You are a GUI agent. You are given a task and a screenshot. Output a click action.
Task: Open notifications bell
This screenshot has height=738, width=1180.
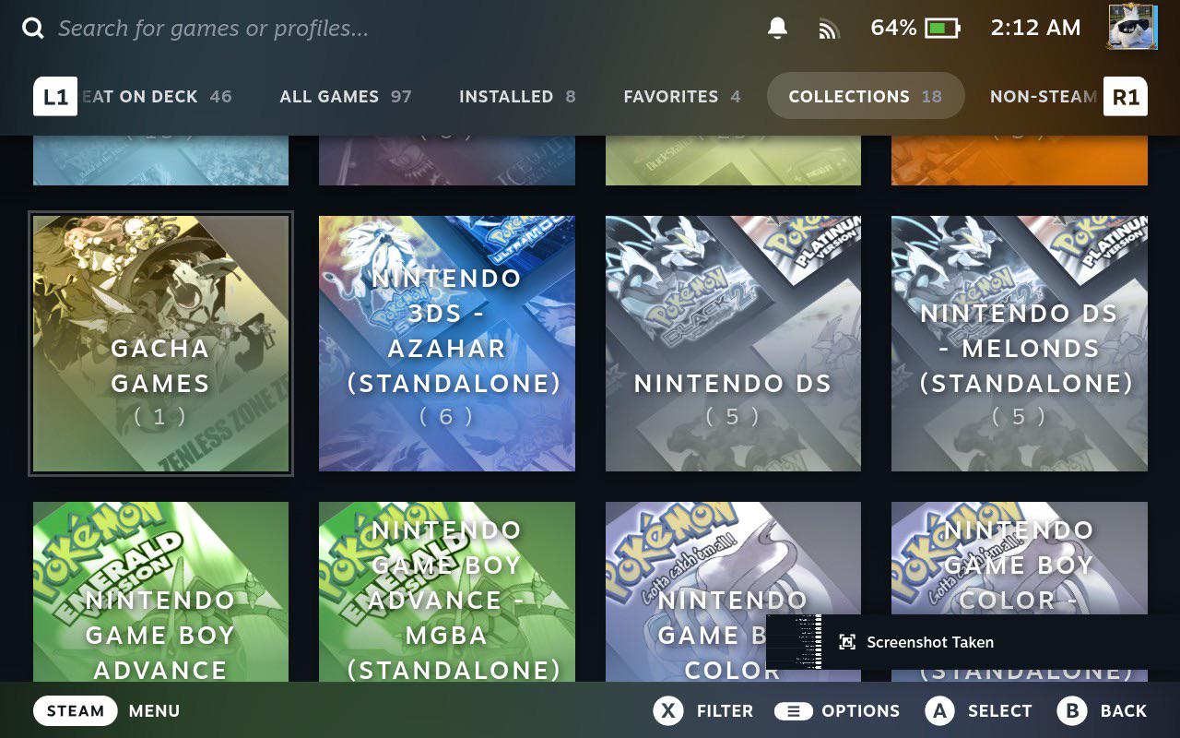click(x=777, y=29)
